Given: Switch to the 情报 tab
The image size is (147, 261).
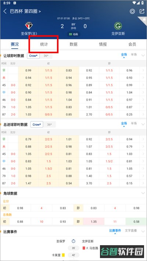Looking at the screenshot, I should (x=103, y=44).
